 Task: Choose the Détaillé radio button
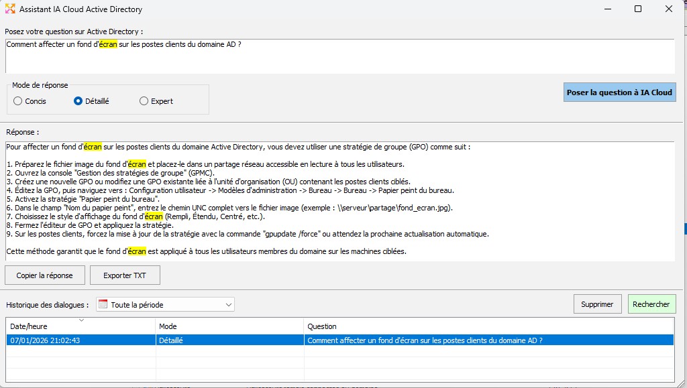coord(78,101)
